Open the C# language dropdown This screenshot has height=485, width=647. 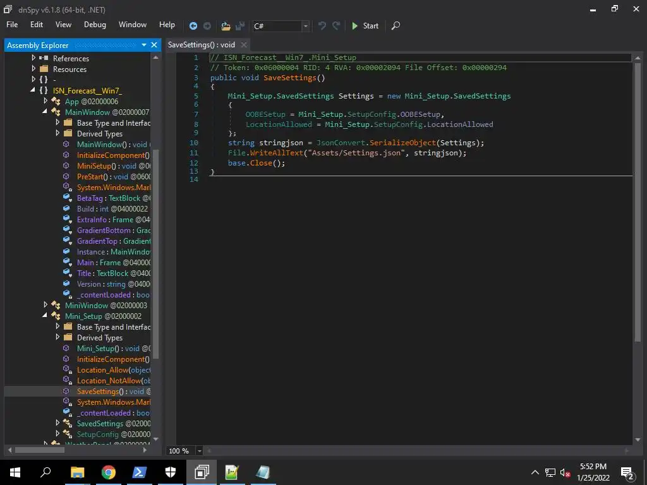(x=306, y=26)
